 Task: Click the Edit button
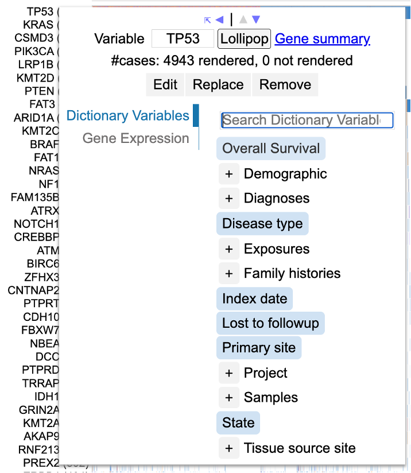pyautogui.click(x=165, y=85)
